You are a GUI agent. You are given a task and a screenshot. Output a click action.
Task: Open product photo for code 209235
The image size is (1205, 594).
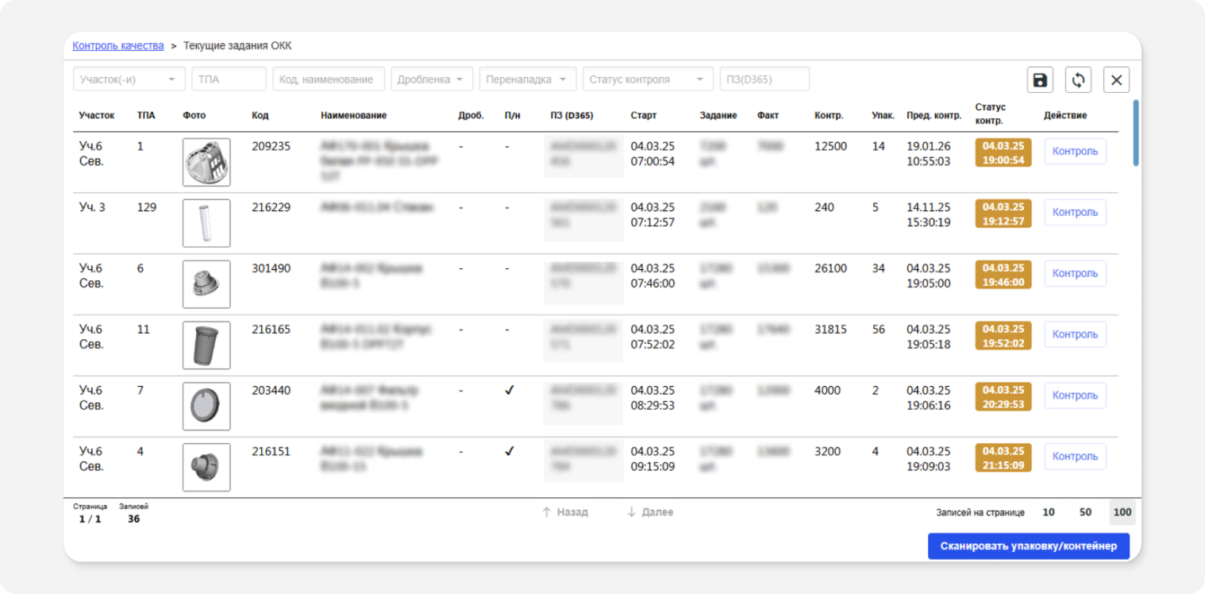(206, 162)
